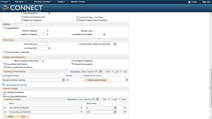Open the Catalog breadcrumb menu
This screenshot has height=119, width=212.
tap(61, 2)
